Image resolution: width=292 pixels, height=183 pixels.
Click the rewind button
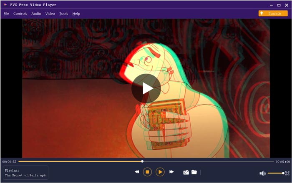[x=137, y=172]
